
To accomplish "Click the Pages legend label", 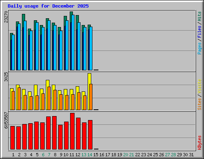I will pyautogui.click(x=199, y=48).
